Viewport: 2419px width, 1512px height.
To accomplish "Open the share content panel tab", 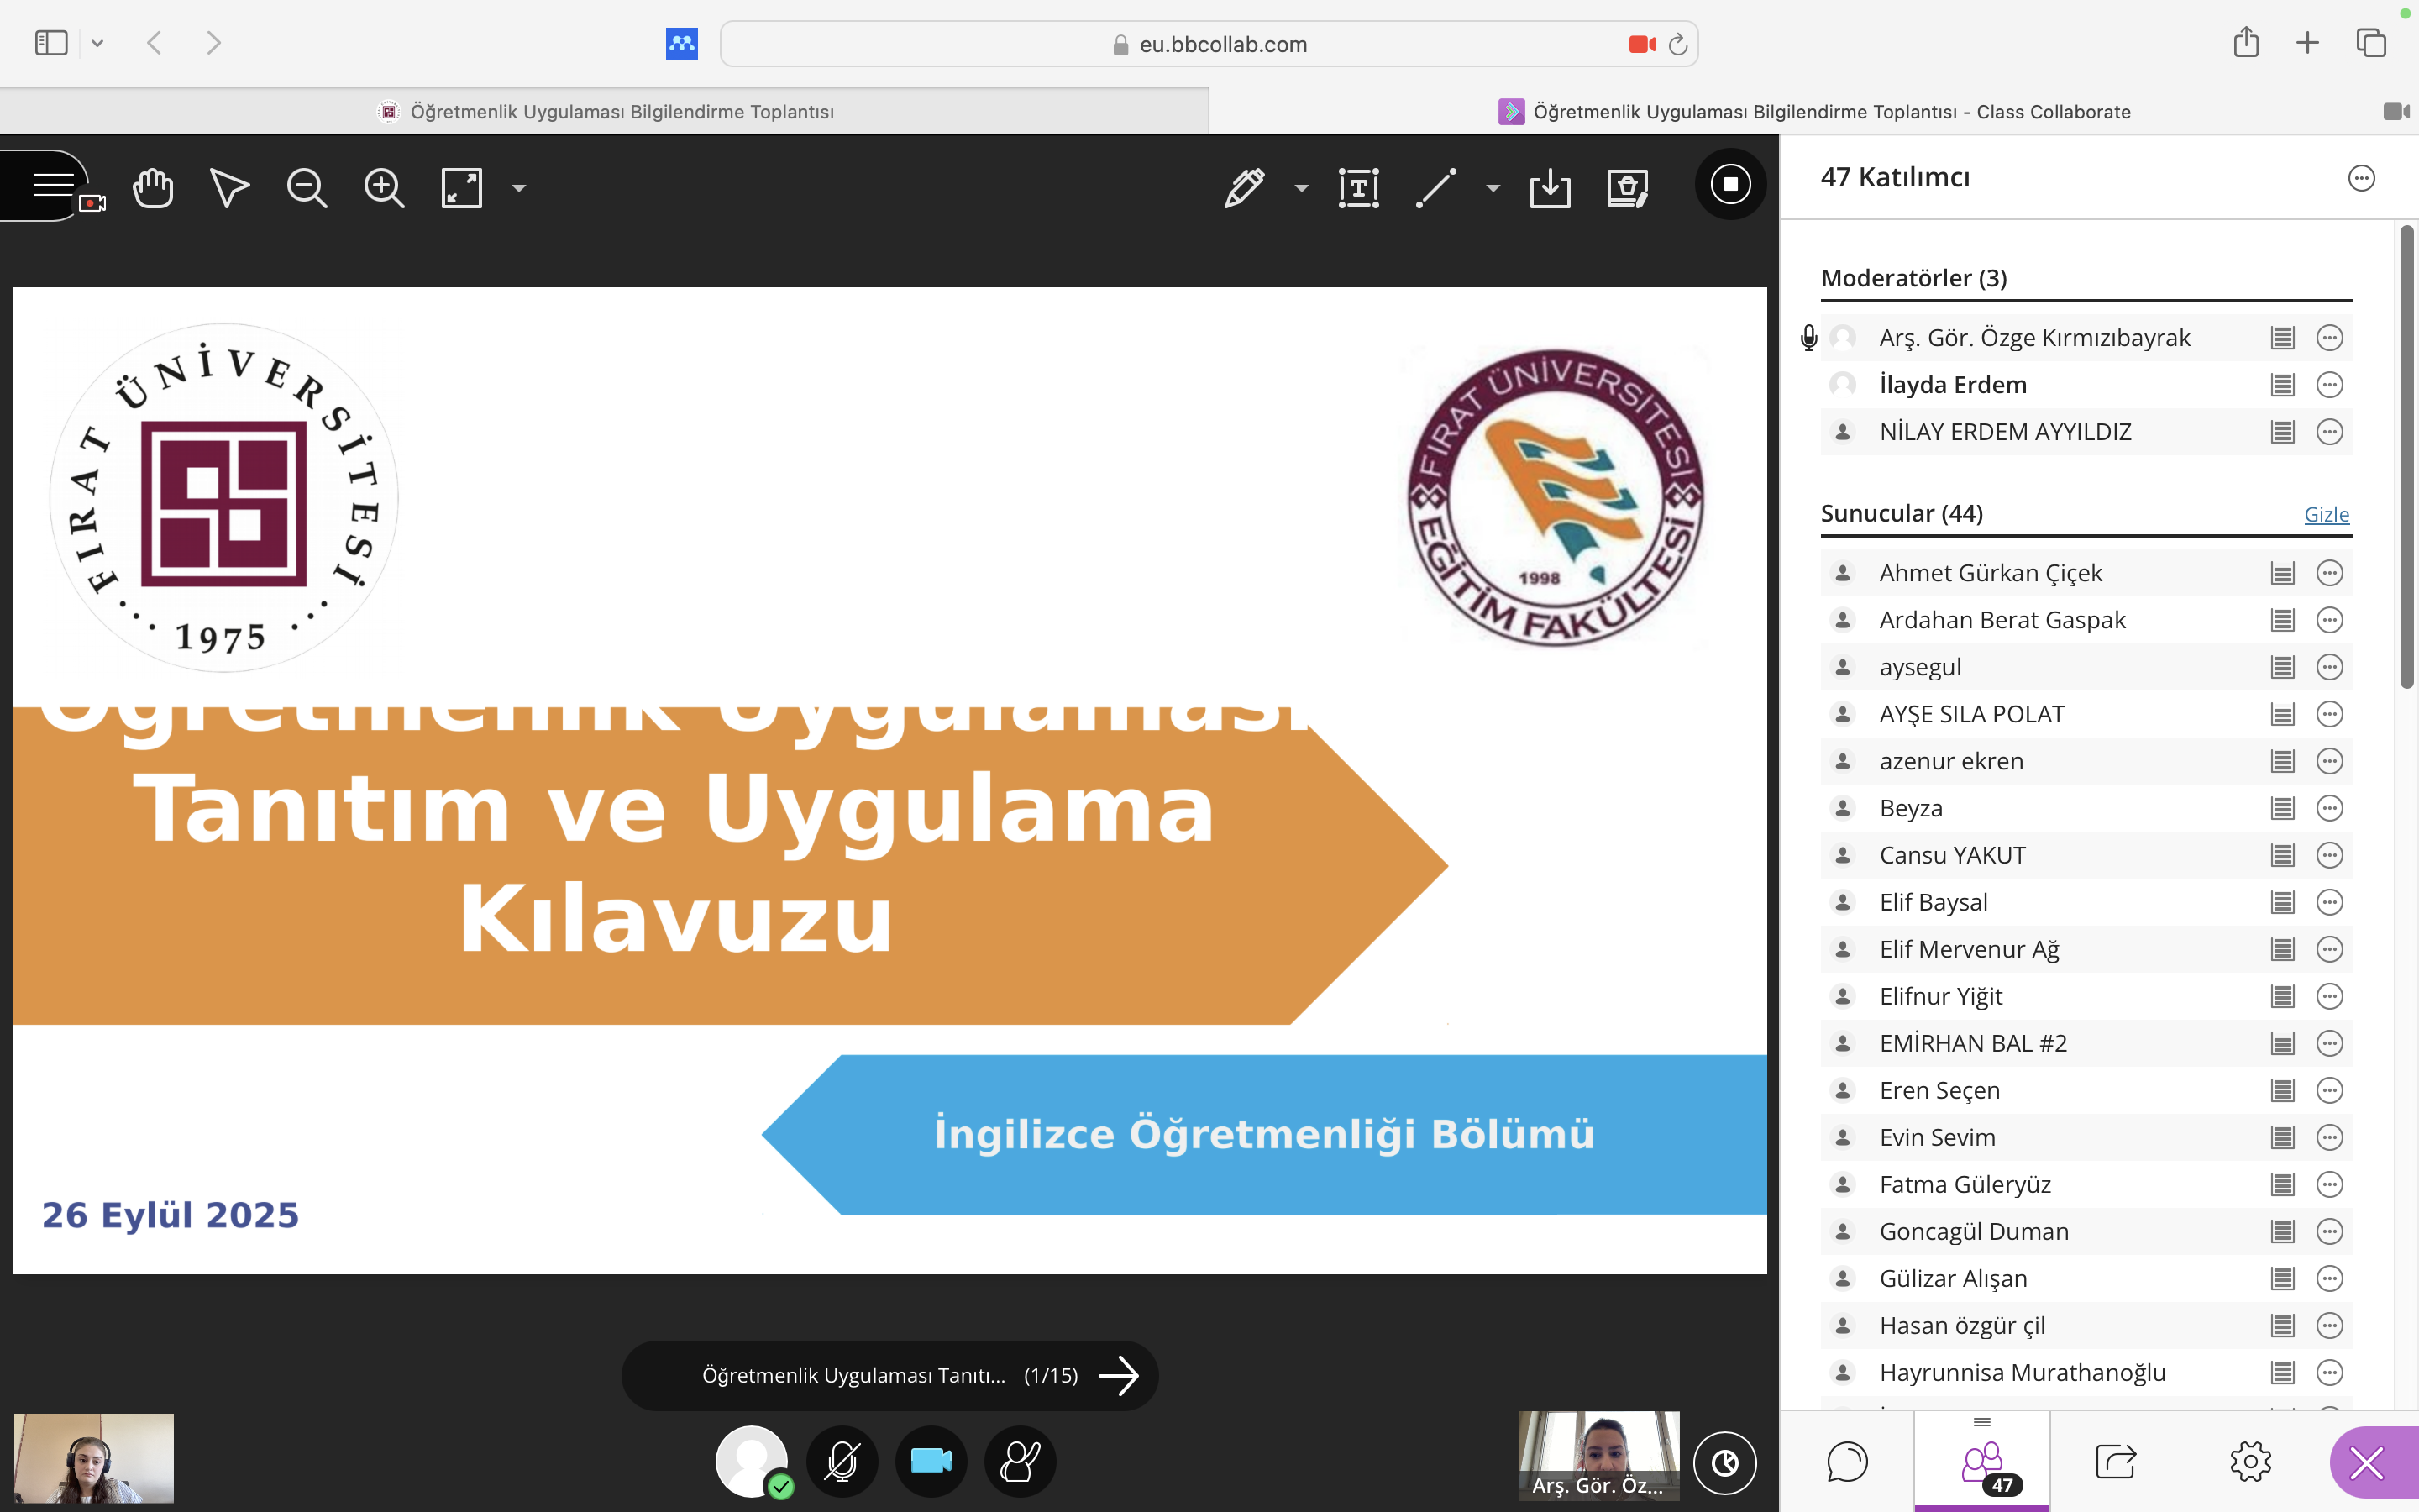I will coord(2115,1461).
